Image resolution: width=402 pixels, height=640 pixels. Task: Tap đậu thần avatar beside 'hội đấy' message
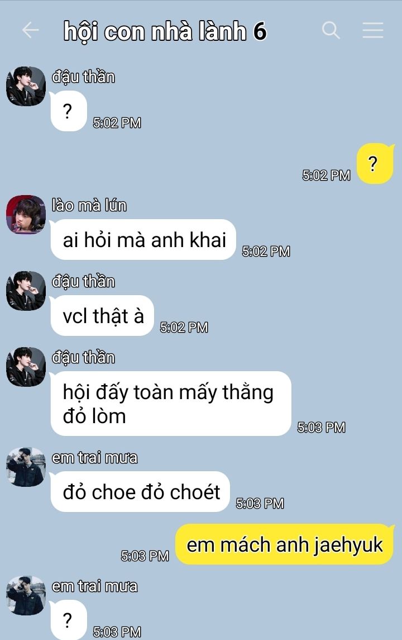coord(26,367)
